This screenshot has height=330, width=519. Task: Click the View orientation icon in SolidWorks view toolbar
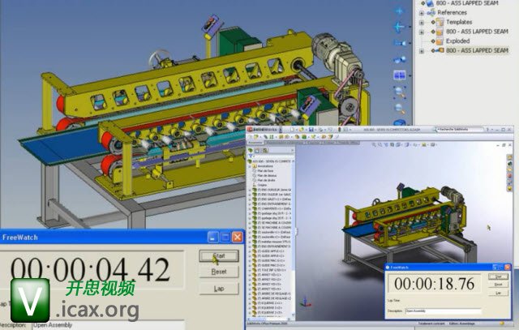click(398, 144)
